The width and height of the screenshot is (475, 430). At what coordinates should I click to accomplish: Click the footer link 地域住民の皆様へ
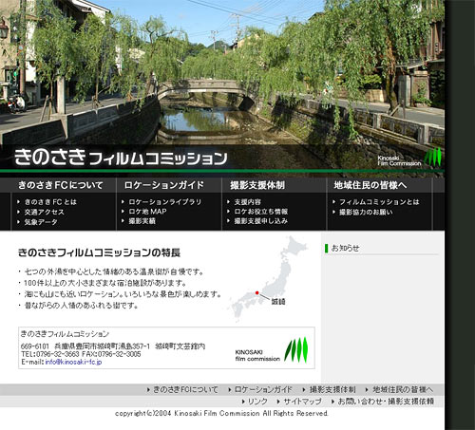pyautogui.click(x=403, y=389)
